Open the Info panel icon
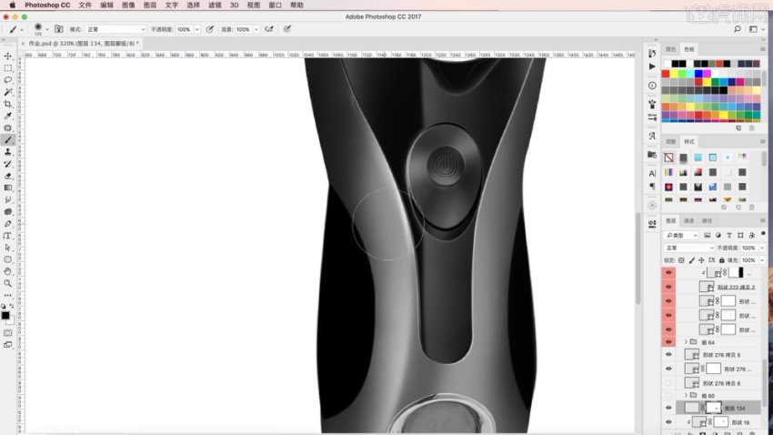 pos(652,86)
